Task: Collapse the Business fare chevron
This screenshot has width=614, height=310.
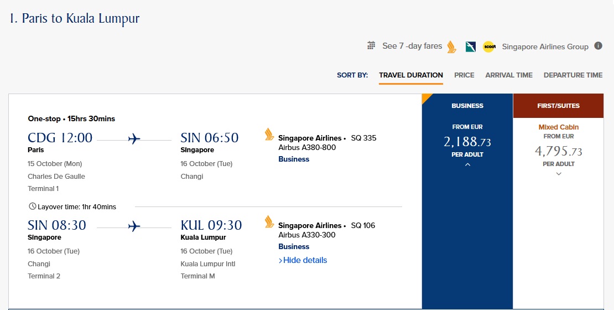Action: coord(467,164)
